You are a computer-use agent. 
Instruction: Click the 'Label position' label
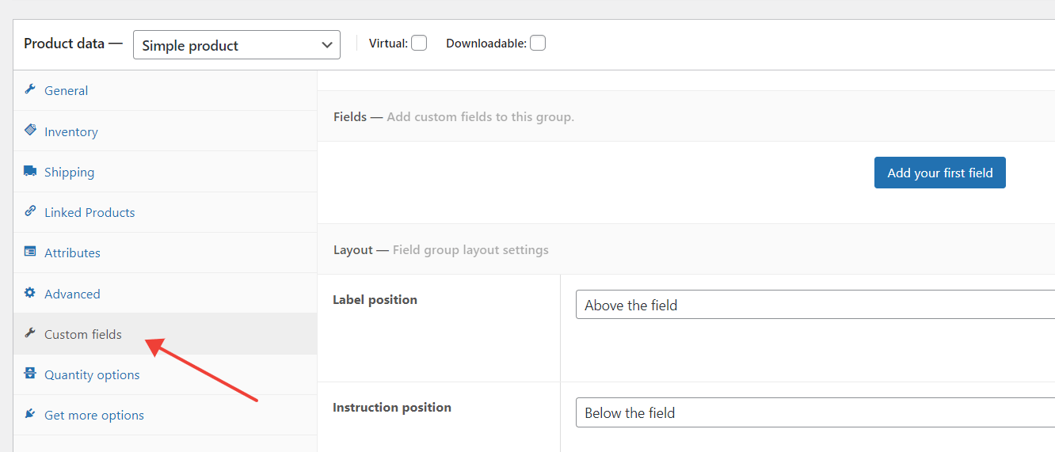pyautogui.click(x=375, y=299)
